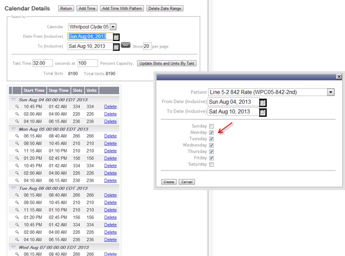Click magnifier on Monday 11:15 AM row
345x256 pixels.
(17, 151)
